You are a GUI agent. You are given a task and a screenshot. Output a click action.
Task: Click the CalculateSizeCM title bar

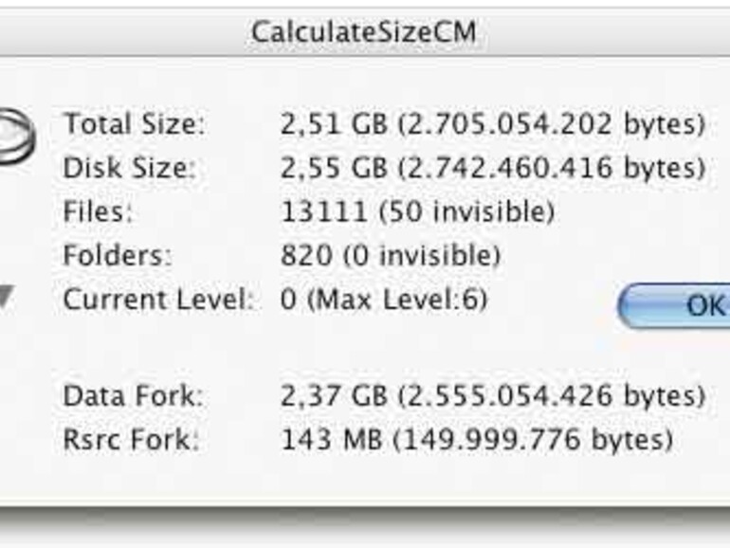(364, 33)
